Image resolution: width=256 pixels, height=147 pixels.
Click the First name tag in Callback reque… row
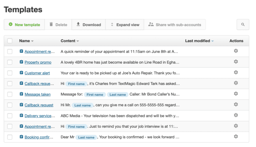point(76,84)
